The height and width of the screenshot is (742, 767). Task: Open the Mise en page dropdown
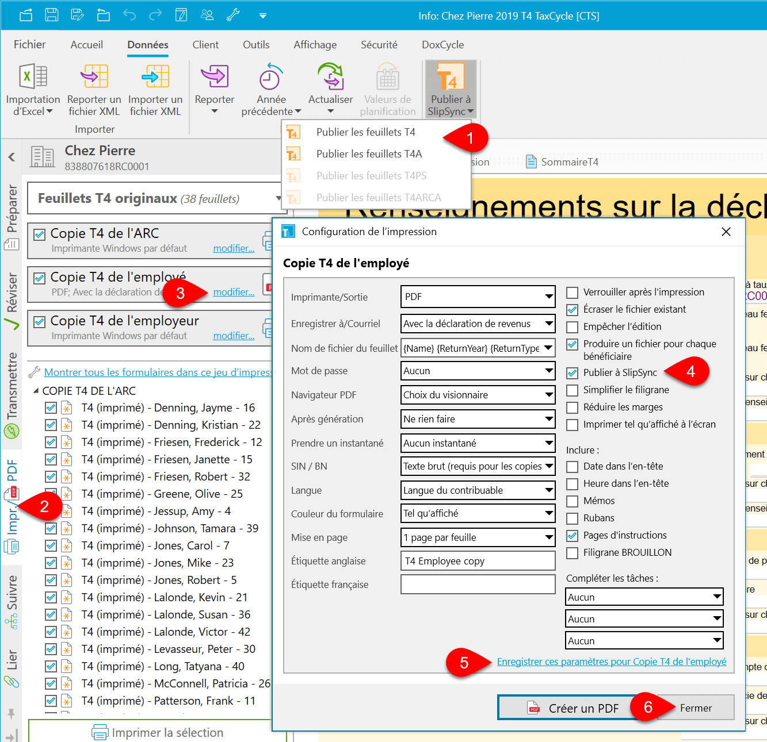478,537
